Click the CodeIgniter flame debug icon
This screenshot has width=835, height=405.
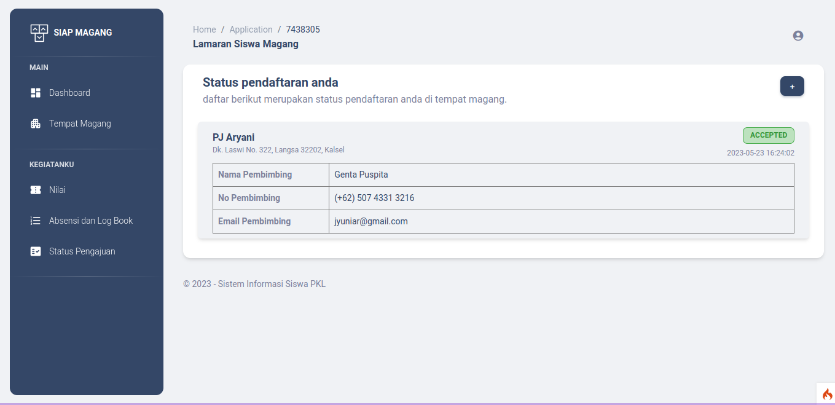coord(826,394)
